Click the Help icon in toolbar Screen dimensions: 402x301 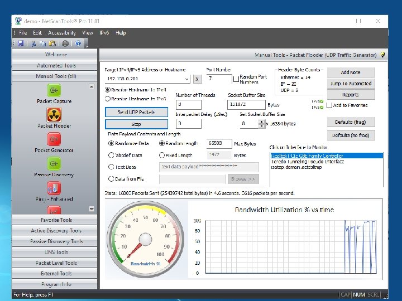78,43
